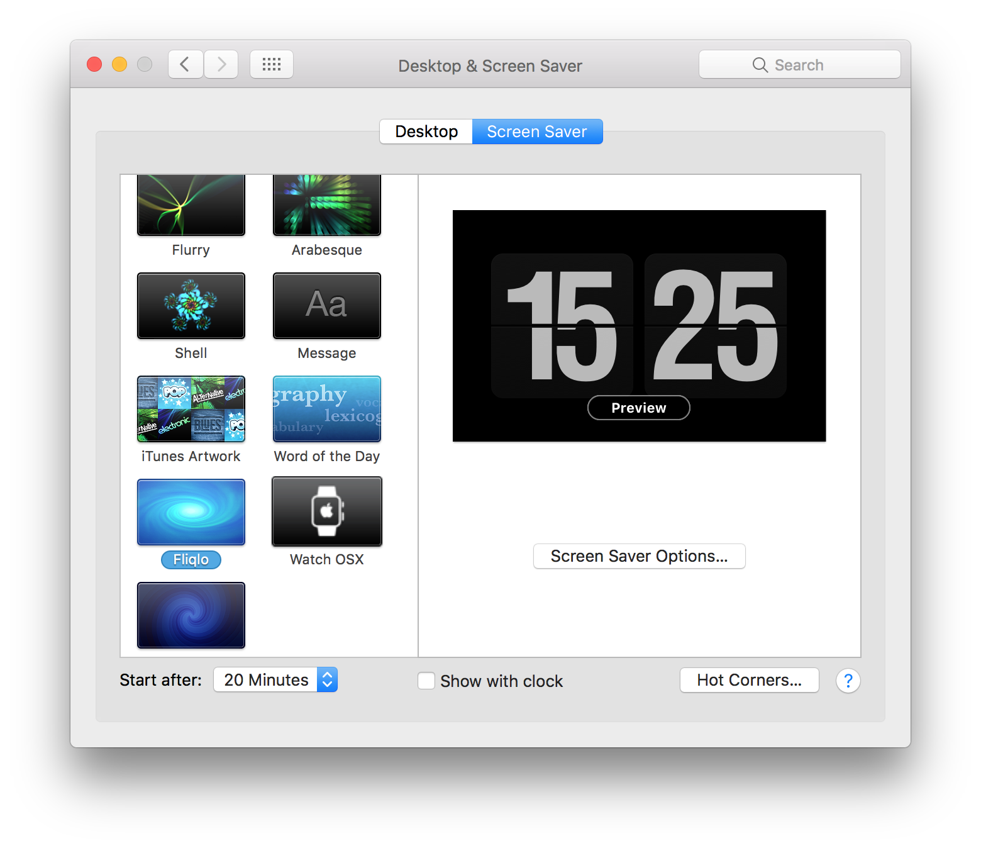Switch to the Desktop tab
Image resolution: width=981 pixels, height=848 pixels.
(x=426, y=131)
